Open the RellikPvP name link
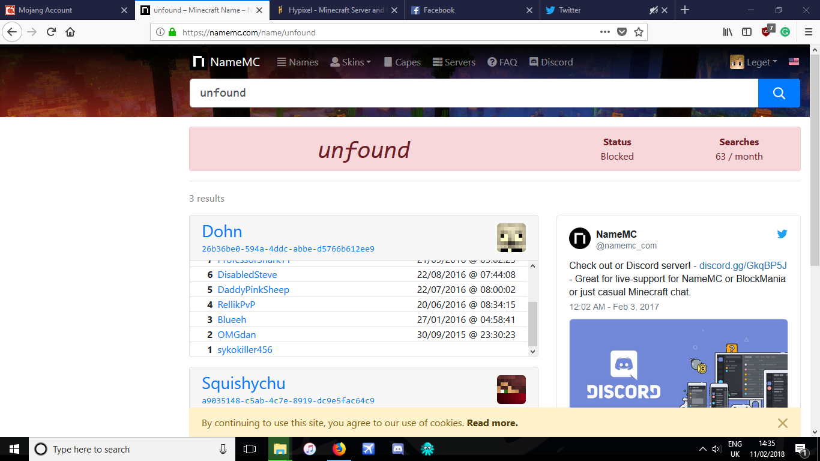This screenshot has width=820, height=461. (x=237, y=304)
